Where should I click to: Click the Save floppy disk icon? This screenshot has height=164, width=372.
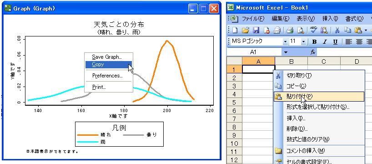[256, 30]
